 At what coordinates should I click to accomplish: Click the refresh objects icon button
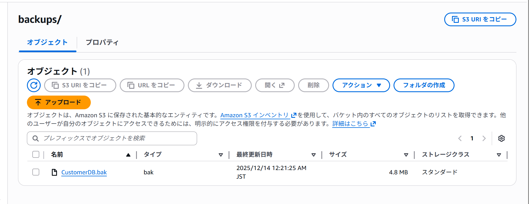(x=34, y=85)
